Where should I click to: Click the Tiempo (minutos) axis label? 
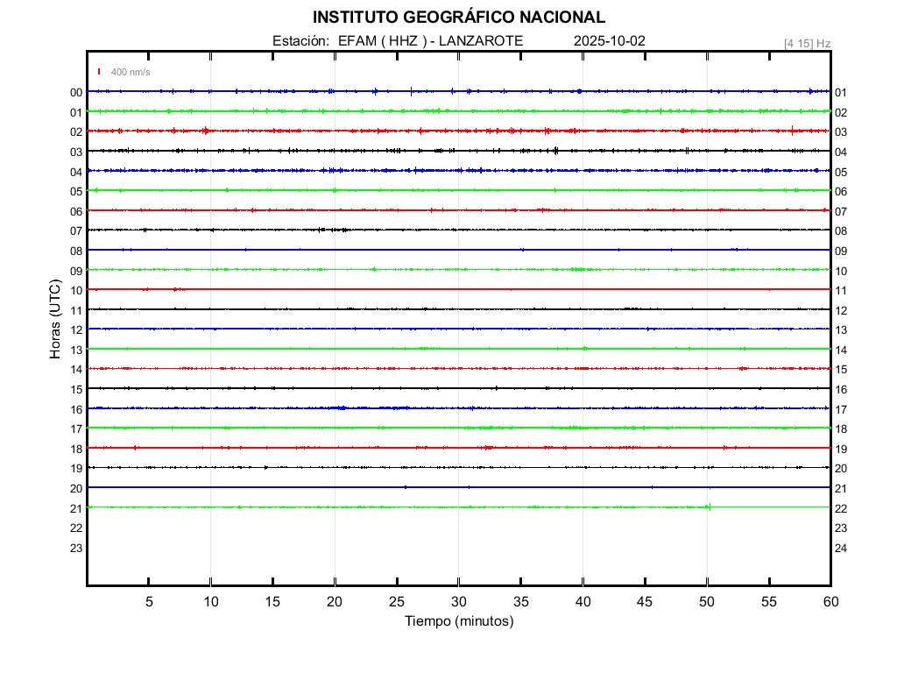(x=459, y=621)
